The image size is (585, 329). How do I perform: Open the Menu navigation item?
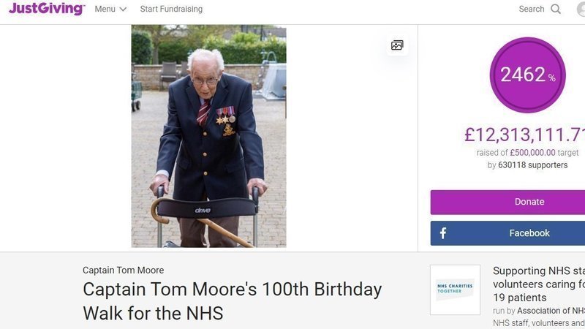click(105, 10)
